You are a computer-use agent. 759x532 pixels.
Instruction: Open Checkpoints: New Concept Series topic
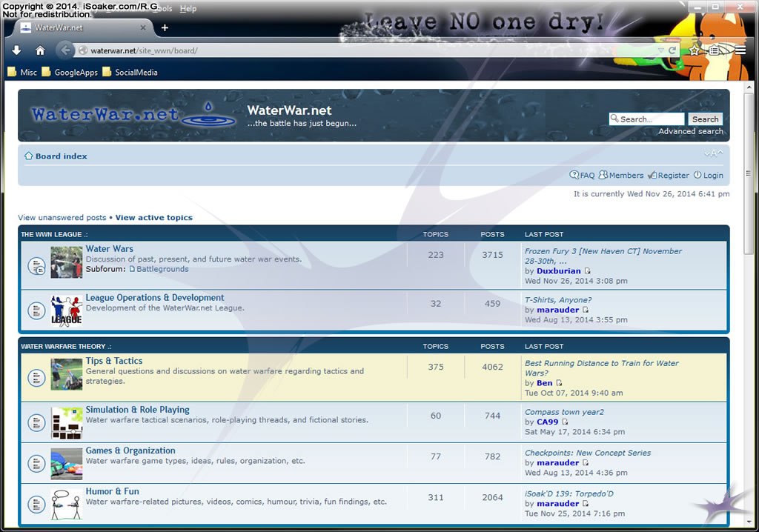tap(588, 453)
